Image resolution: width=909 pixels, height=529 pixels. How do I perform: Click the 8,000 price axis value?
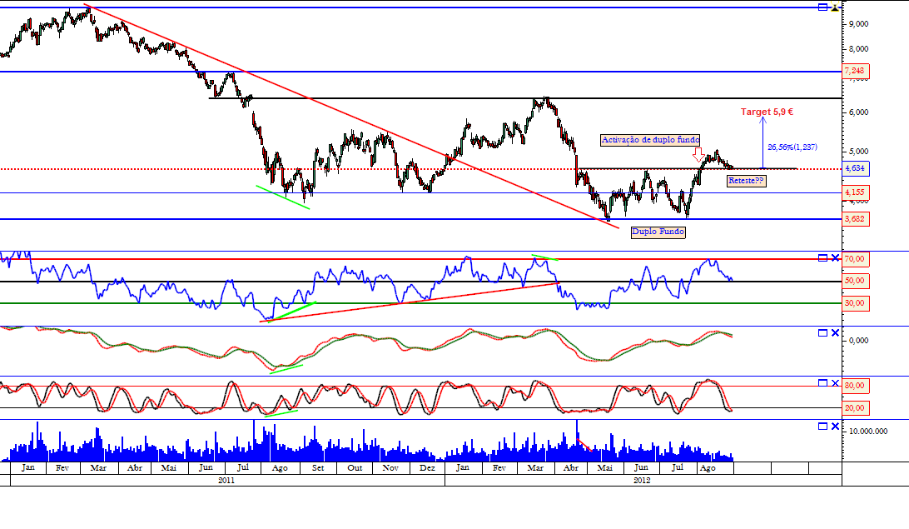[x=858, y=49]
